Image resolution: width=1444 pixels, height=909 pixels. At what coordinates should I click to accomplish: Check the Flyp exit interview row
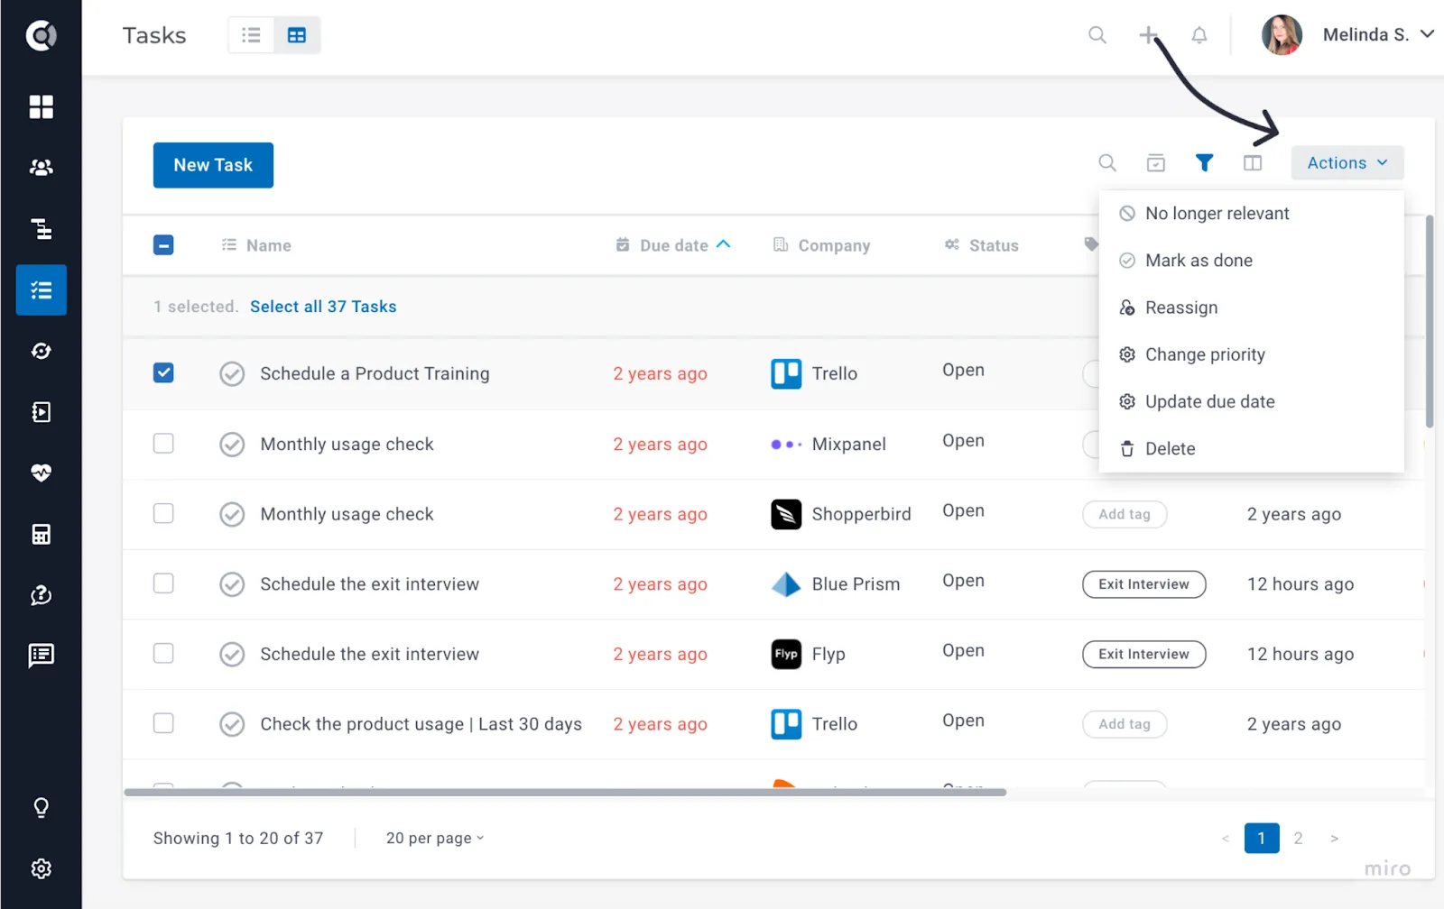tap(163, 653)
